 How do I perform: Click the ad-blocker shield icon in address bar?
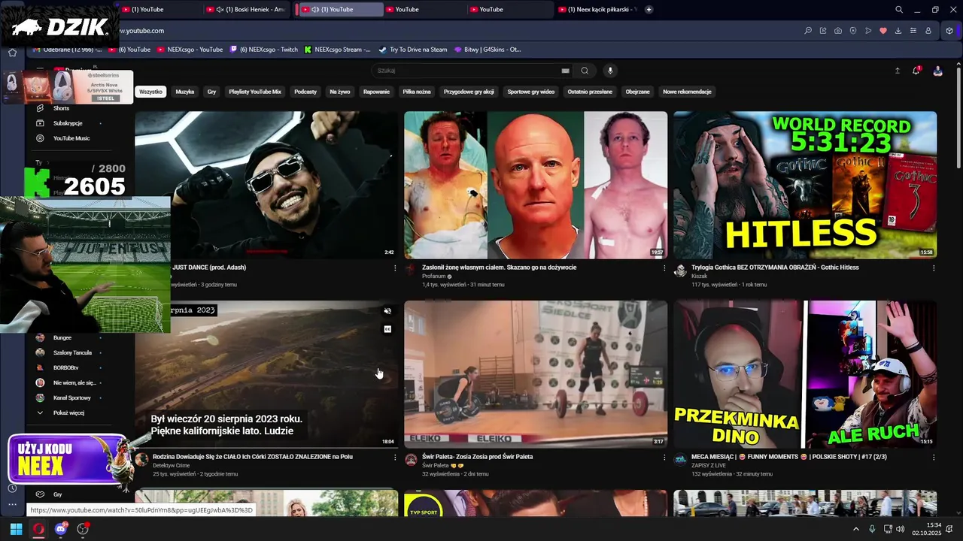[x=853, y=31]
